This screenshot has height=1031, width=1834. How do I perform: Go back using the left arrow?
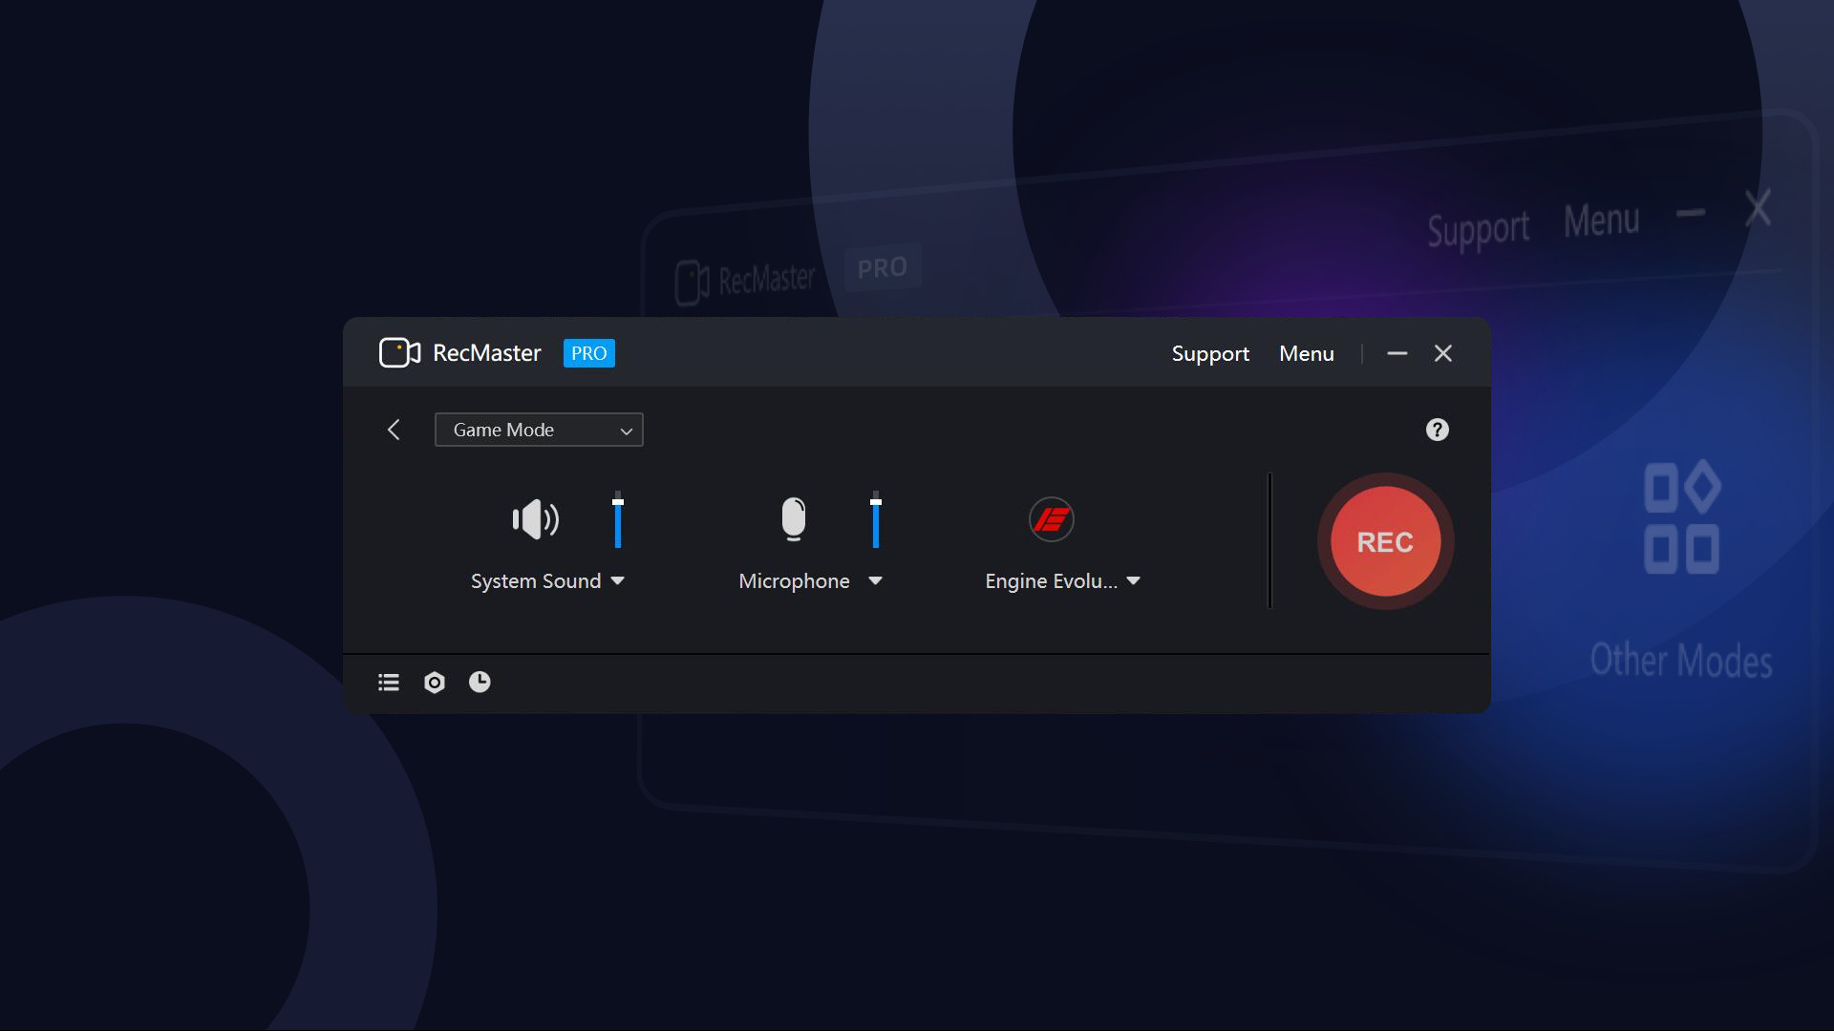(394, 430)
